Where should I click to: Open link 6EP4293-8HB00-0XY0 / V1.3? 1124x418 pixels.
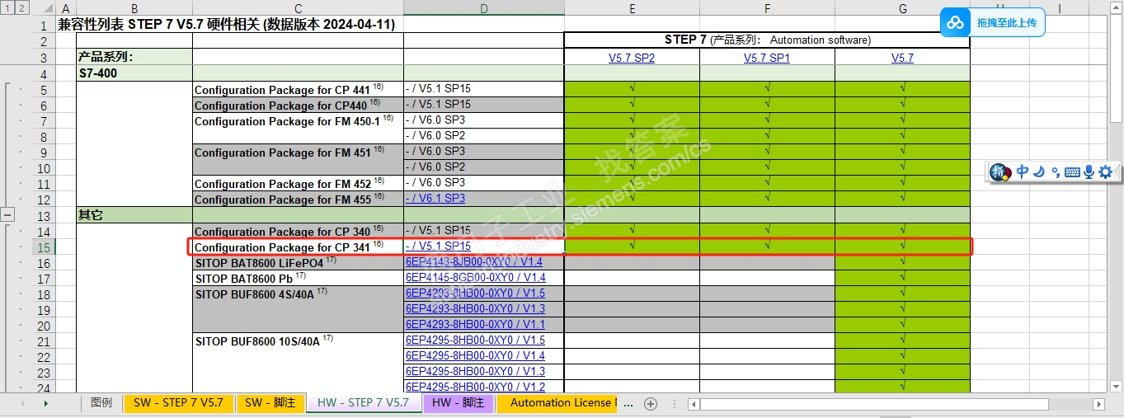tap(475, 309)
